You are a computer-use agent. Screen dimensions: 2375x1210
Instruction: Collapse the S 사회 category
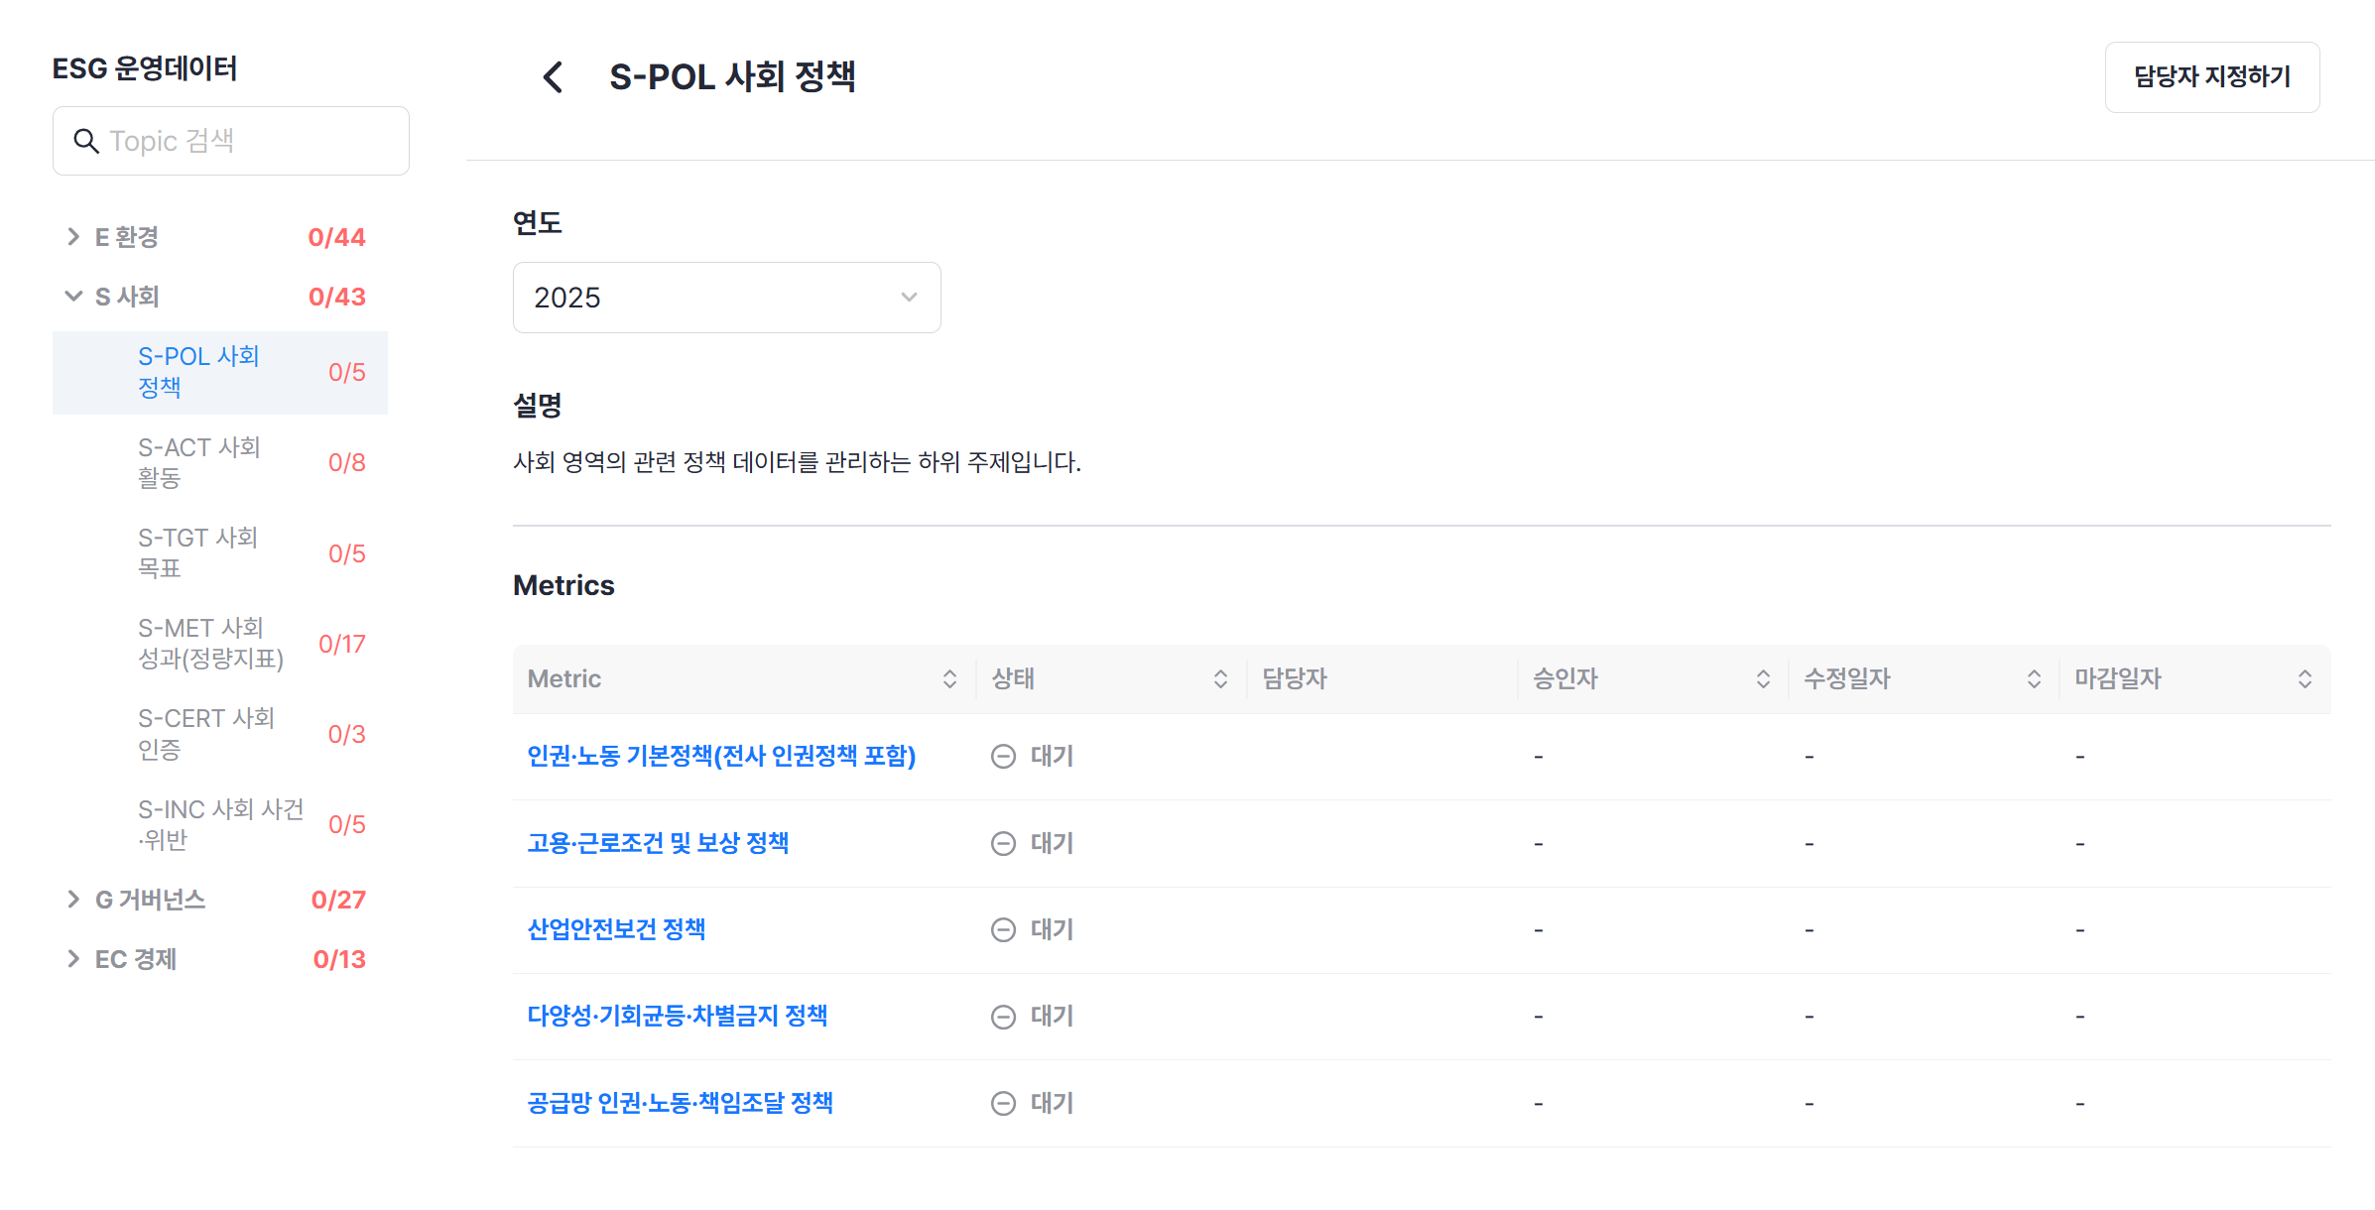72,297
